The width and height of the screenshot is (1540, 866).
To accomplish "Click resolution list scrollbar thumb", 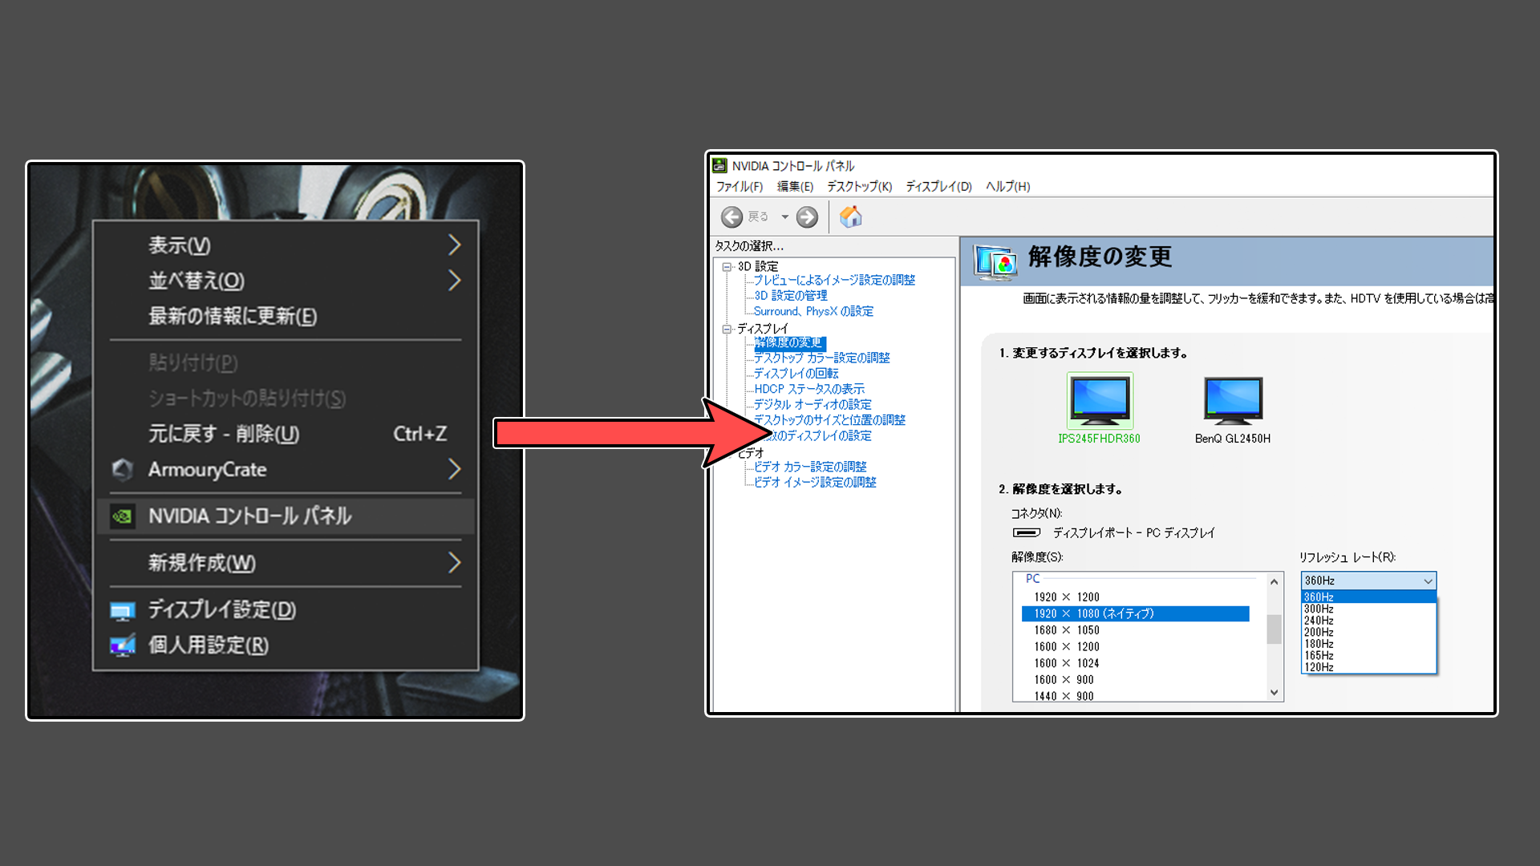I will coord(1274,629).
